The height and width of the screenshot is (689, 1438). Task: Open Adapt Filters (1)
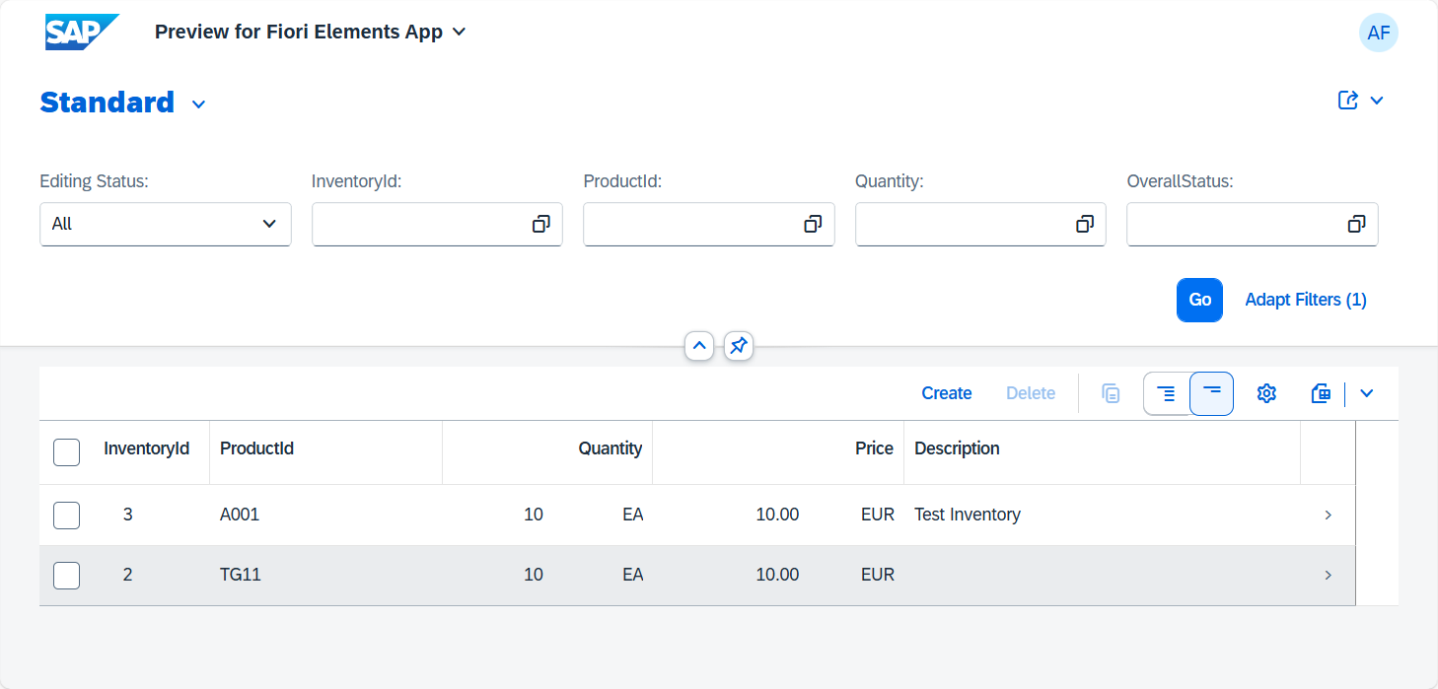point(1306,300)
